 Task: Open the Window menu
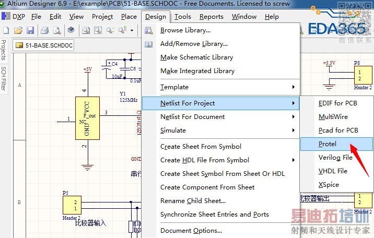(244, 17)
